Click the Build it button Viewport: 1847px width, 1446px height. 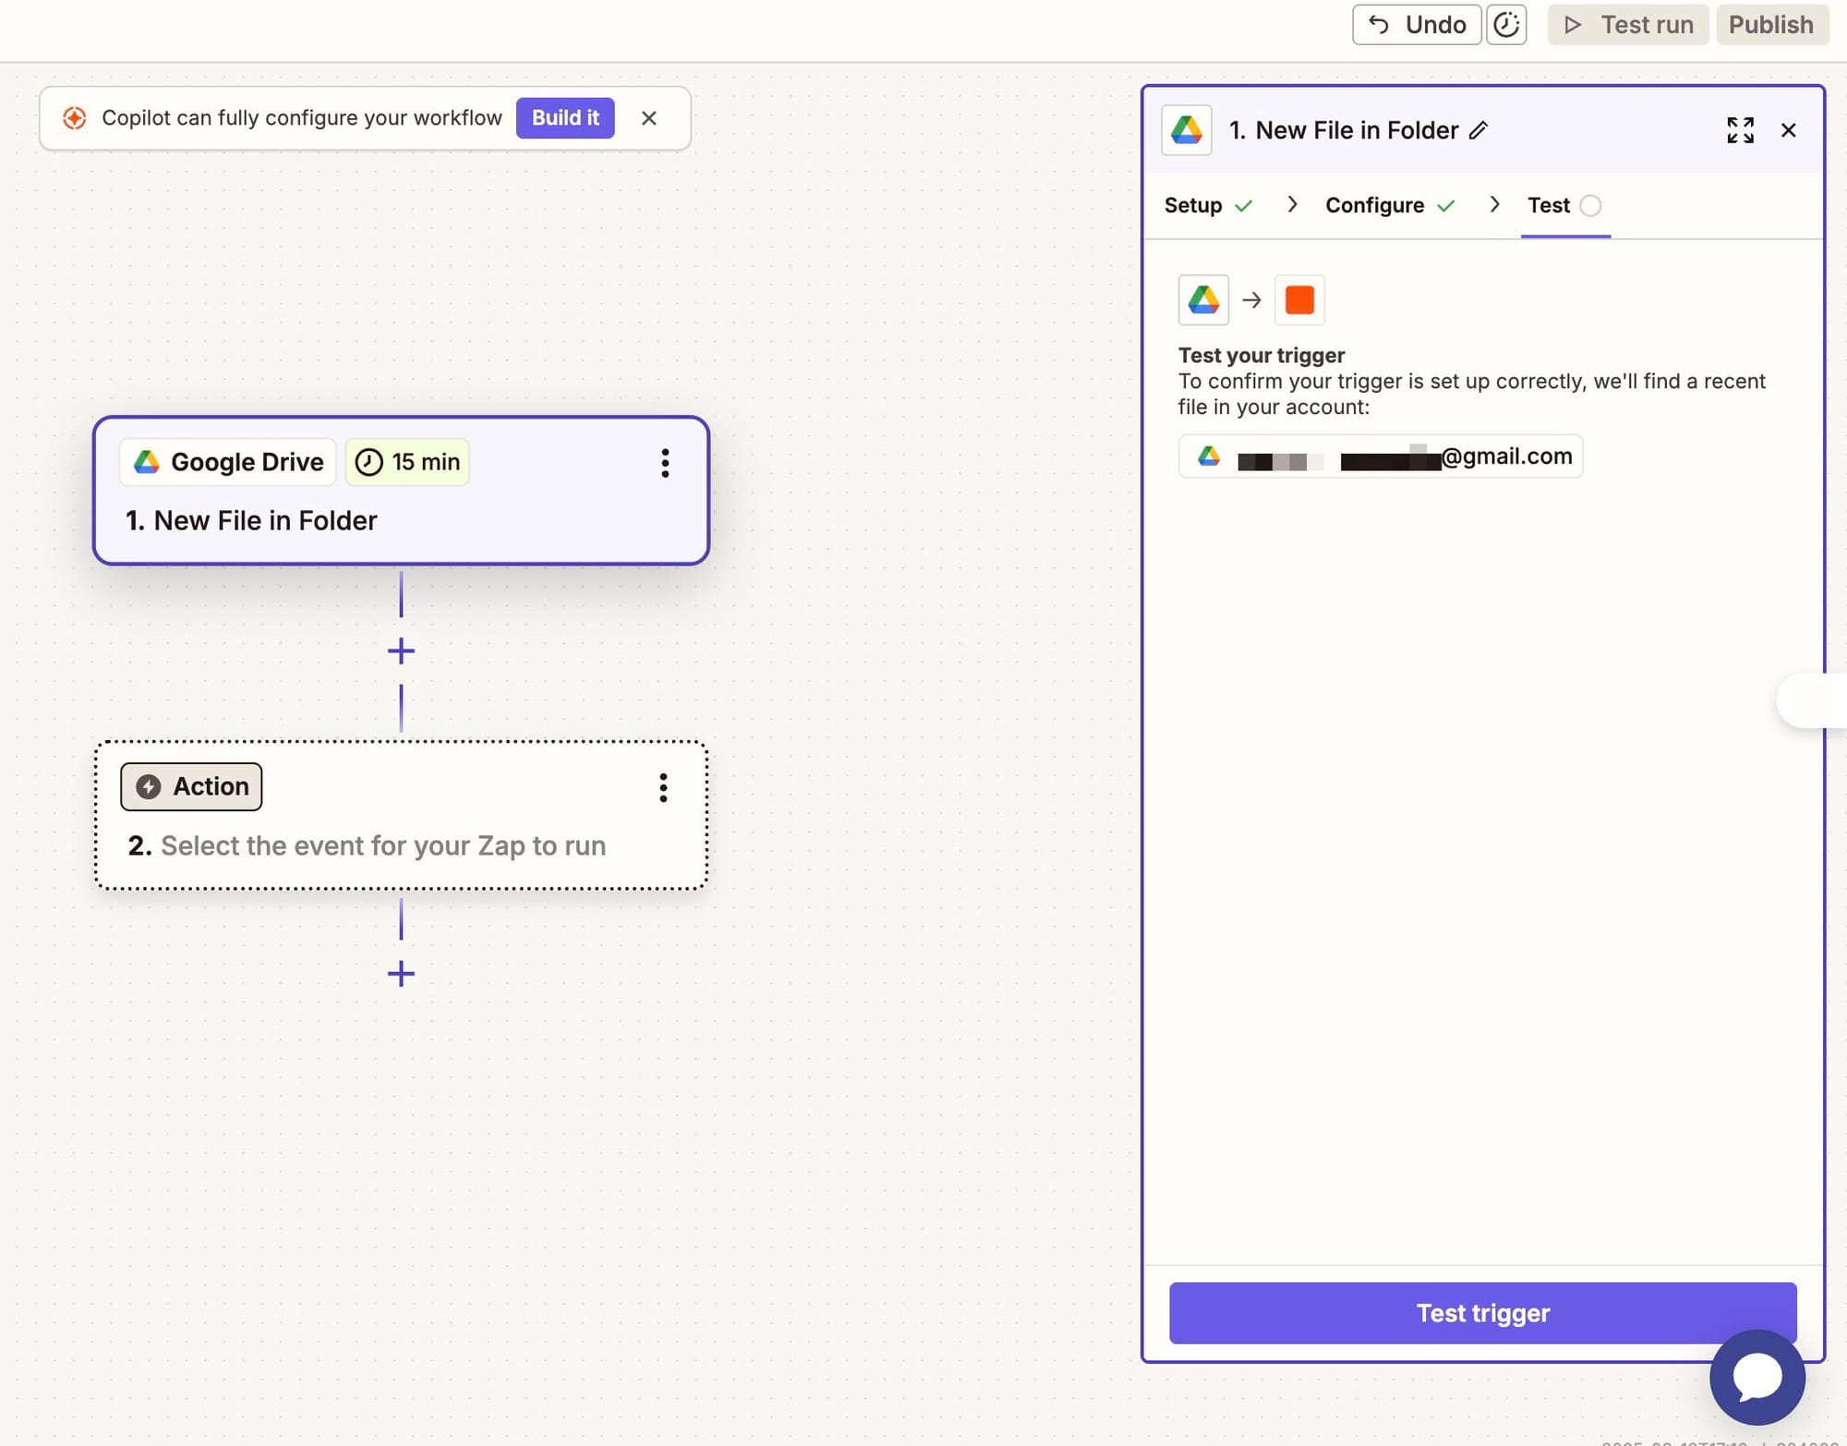point(565,118)
